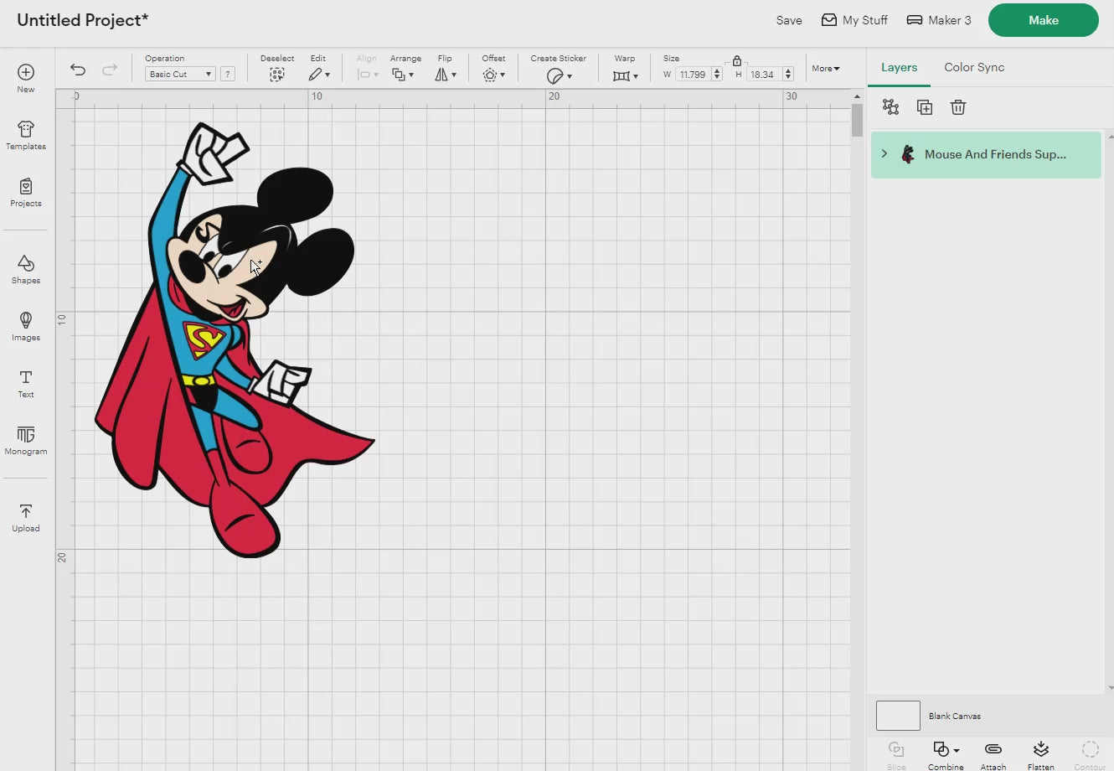Duplicate the selected layer
This screenshot has height=771, width=1114.
tap(925, 106)
